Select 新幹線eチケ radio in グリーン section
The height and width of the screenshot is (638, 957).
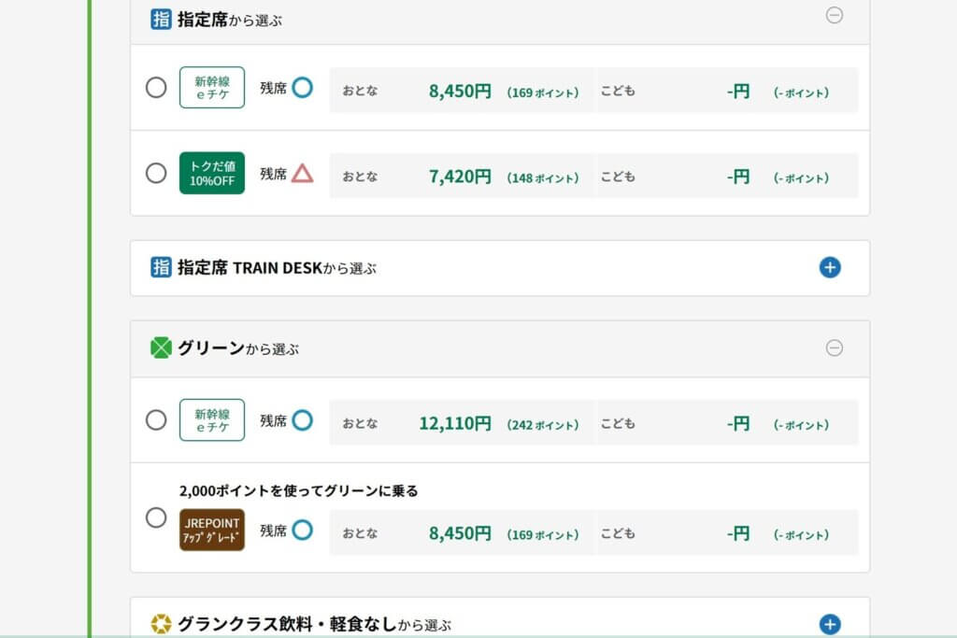156,420
